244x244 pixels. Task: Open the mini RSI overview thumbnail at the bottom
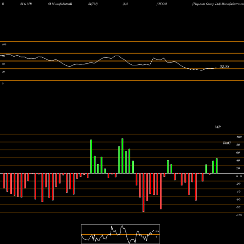(x=121, y=234)
